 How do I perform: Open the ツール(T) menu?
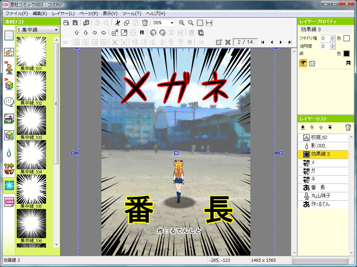(x=131, y=14)
